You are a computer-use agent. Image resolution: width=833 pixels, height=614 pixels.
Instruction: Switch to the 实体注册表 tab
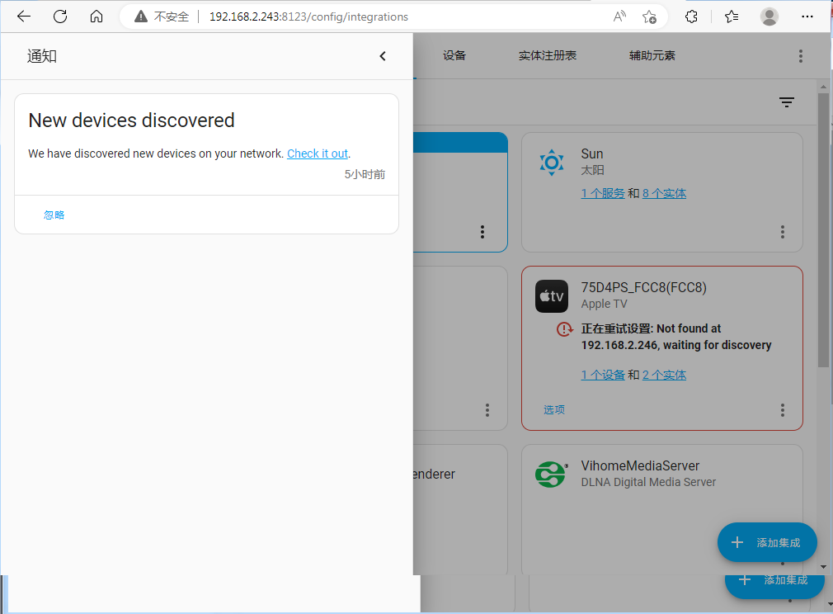547,55
